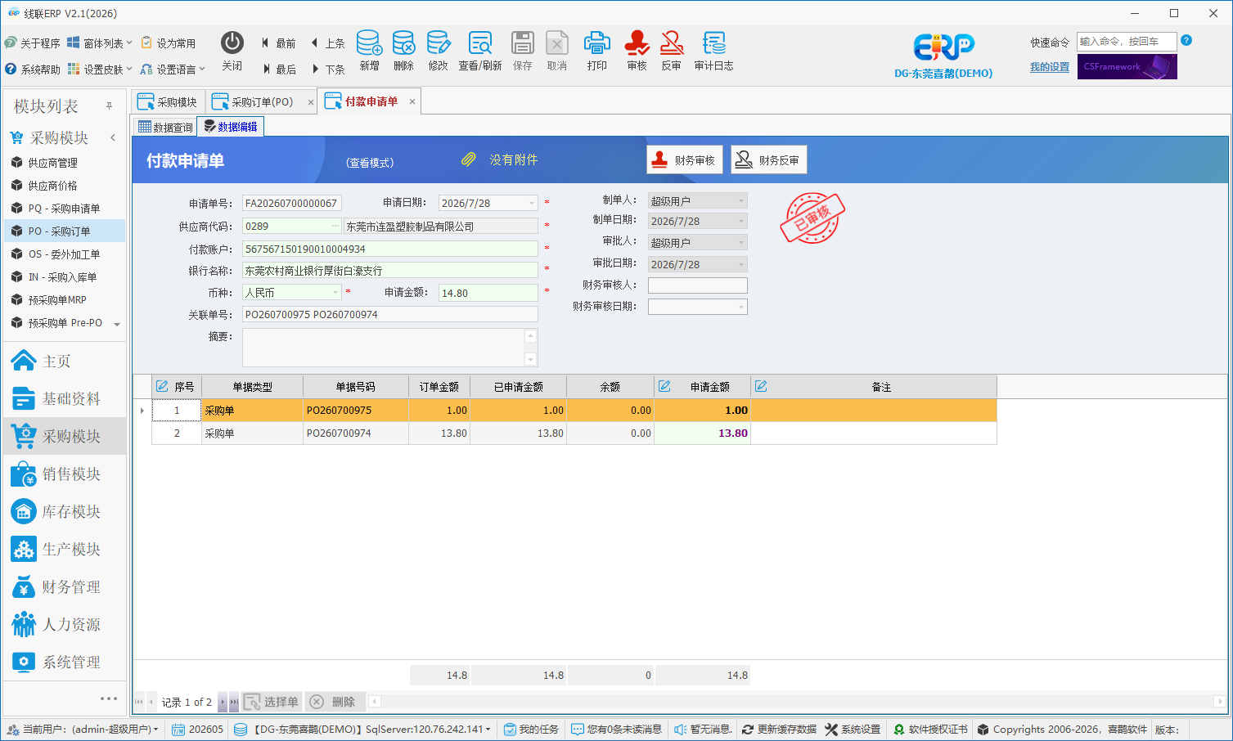
Task: Open the 财务管理 sidebar module
Action: (x=65, y=586)
